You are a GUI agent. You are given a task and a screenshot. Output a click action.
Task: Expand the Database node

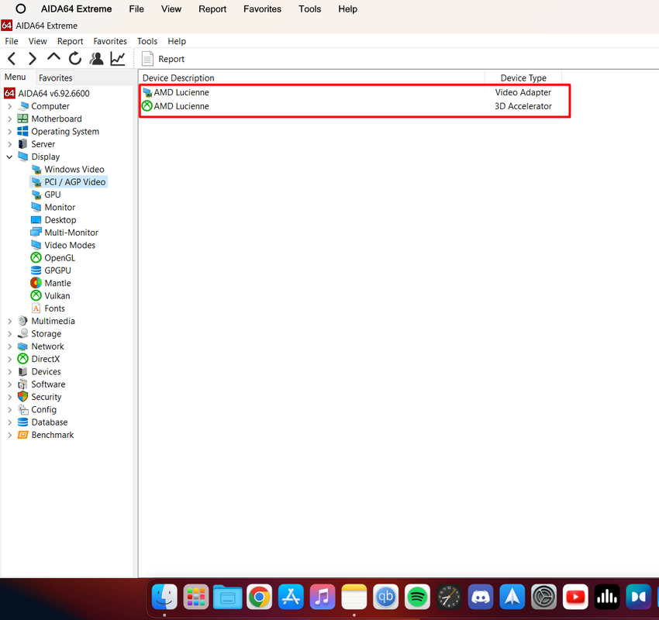coord(9,422)
